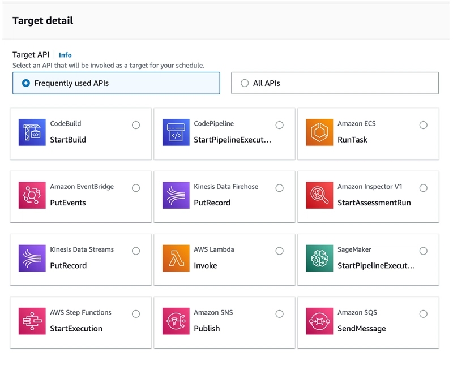The width and height of the screenshot is (453, 366).
Task: Choose the Amazon EventBridge PutEvents radio button
Action: (x=136, y=188)
